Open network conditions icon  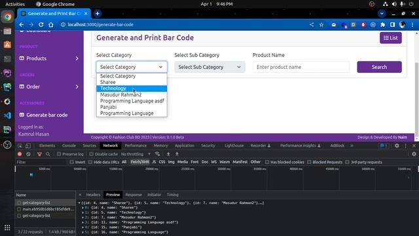(x=157, y=154)
